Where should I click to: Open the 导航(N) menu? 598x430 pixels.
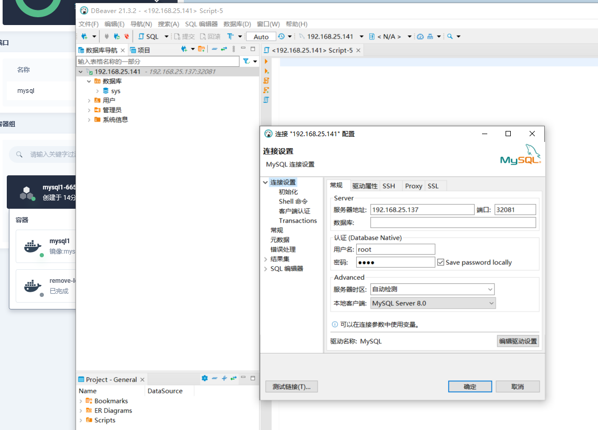click(x=141, y=24)
